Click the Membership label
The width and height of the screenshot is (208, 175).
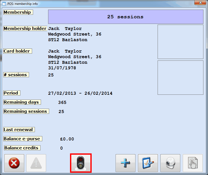[18, 12]
